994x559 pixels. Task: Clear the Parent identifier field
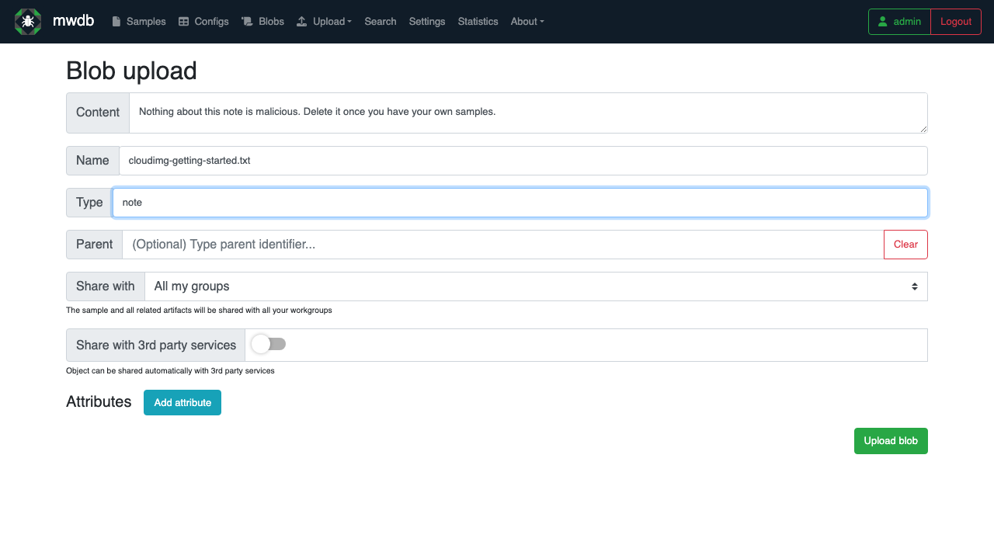click(x=905, y=245)
